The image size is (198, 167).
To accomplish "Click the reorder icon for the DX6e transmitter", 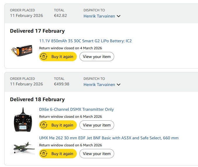I will click(44, 125).
